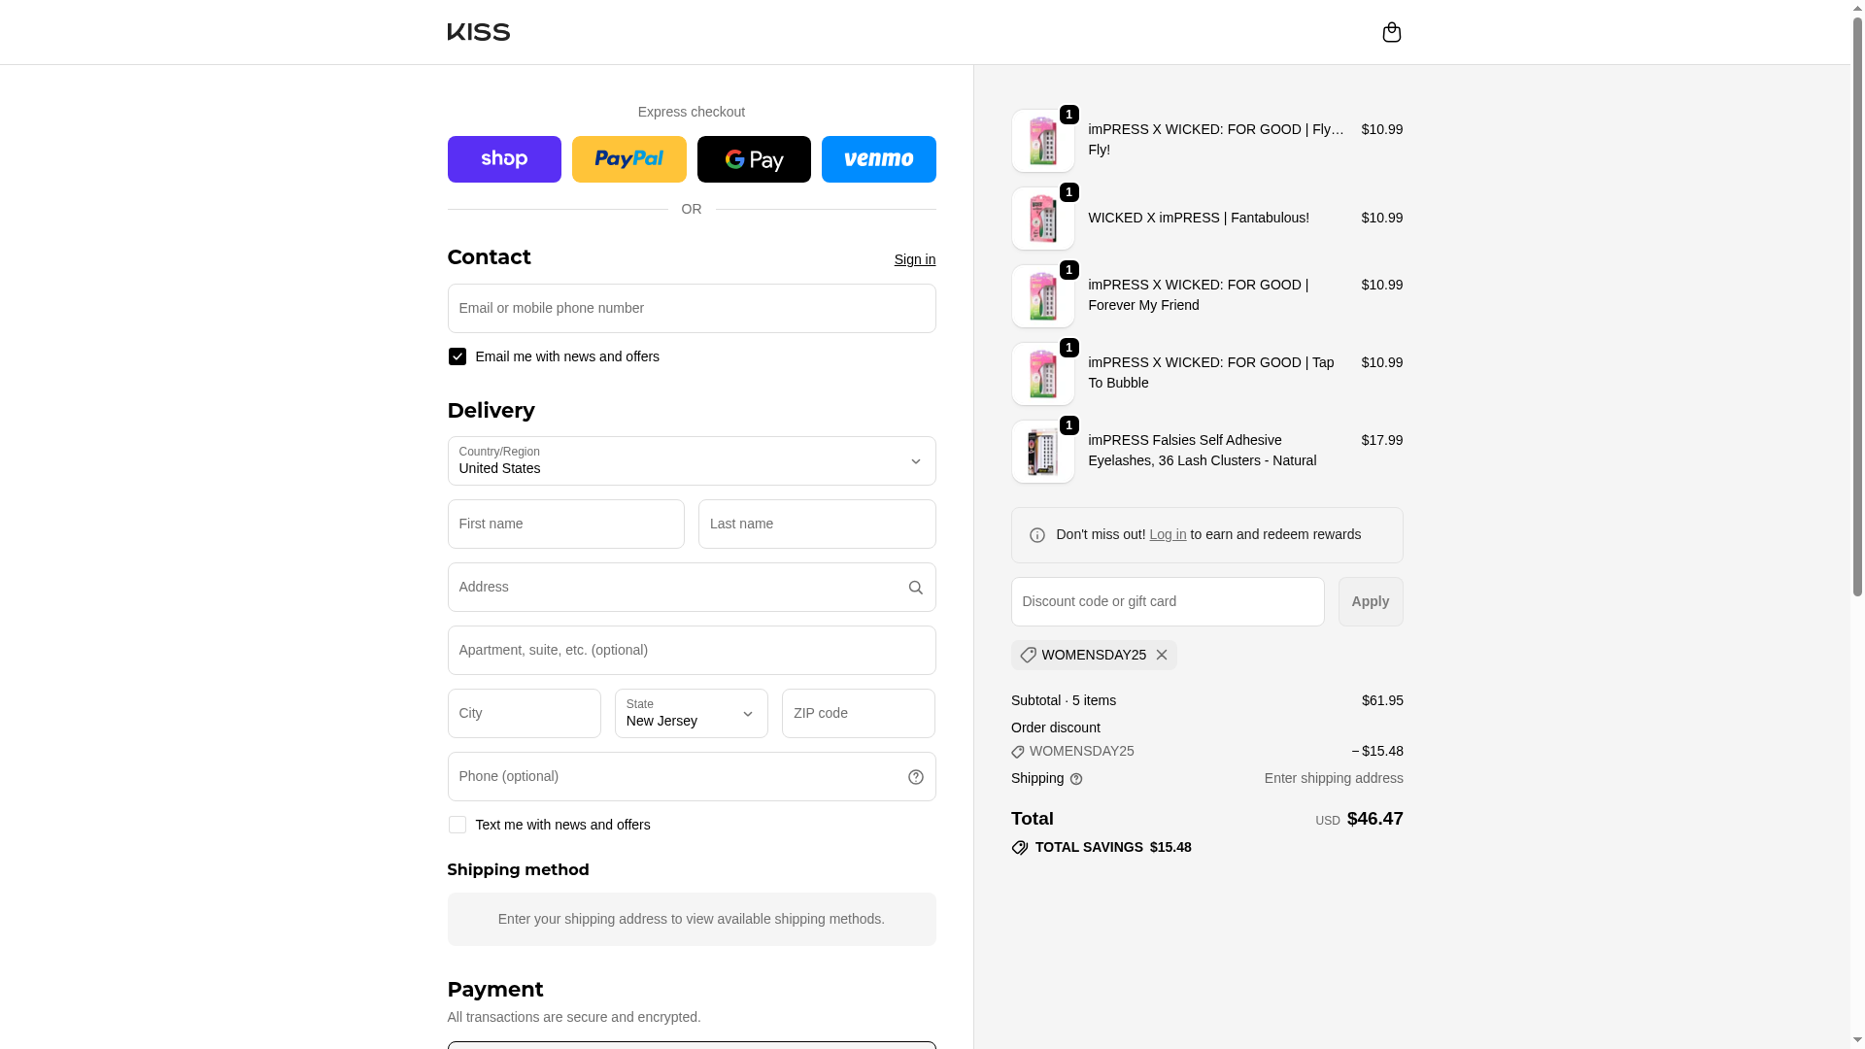Remove the WOMENSDAY25 discount code
Viewport: 1865px width, 1049px height.
pyautogui.click(x=1161, y=655)
